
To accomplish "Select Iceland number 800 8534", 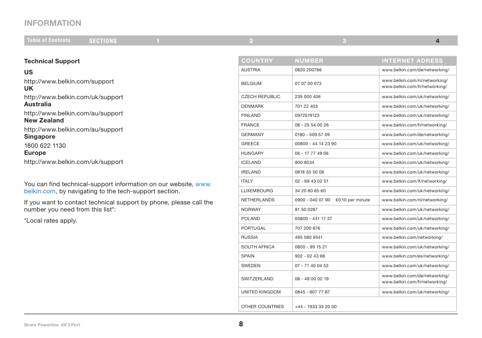I will click(304, 162).
